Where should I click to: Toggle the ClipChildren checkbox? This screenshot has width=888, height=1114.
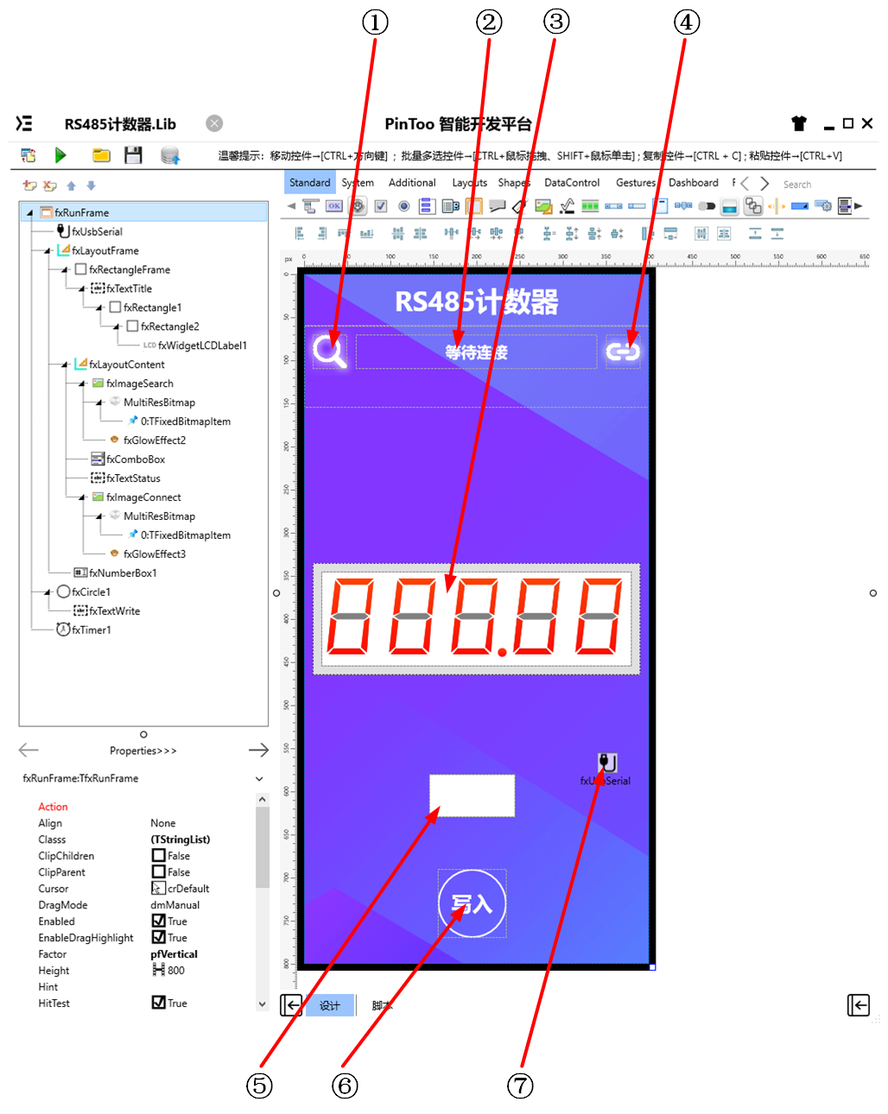pyautogui.click(x=159, y=856)
